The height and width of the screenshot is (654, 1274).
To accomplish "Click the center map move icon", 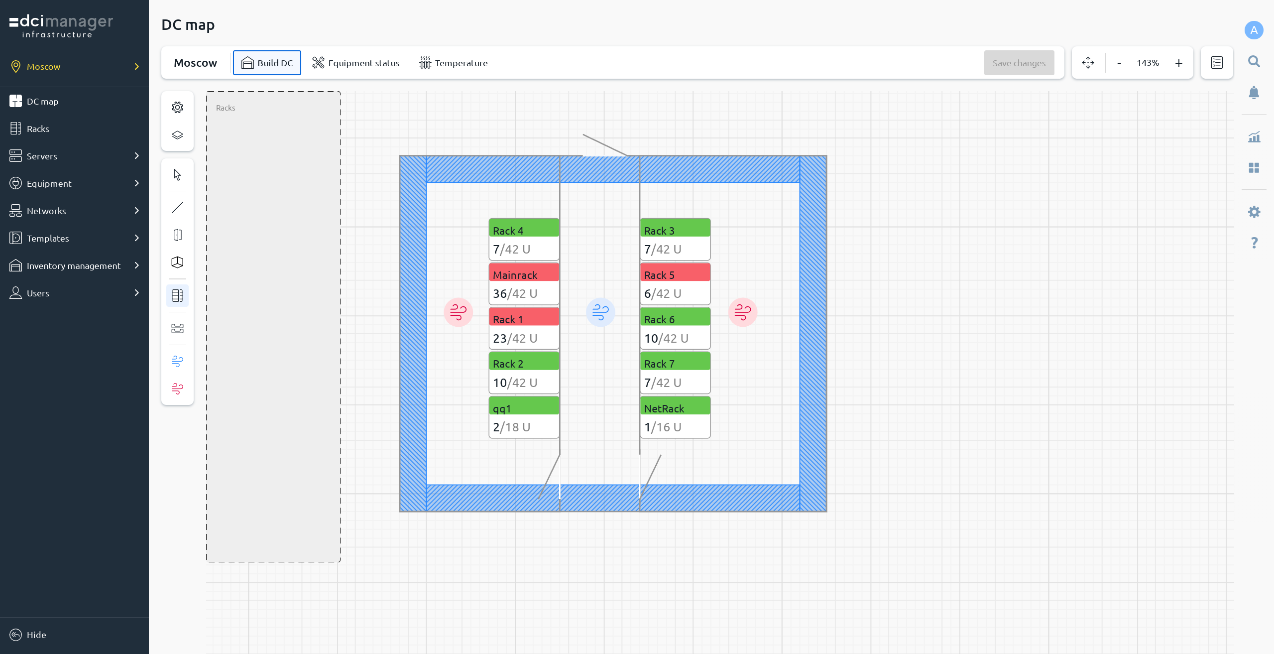I will pyautogui.click(x=1088, y=63).
